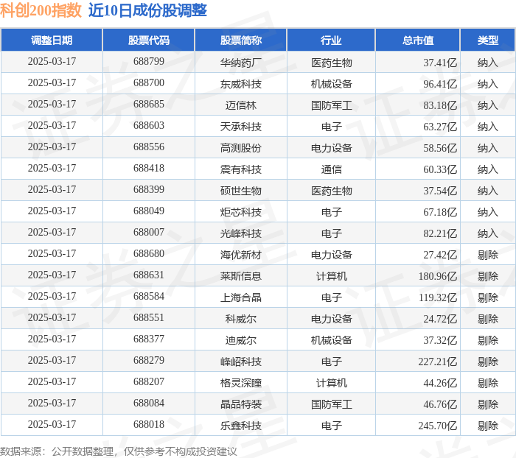
Task: Select stock name 震有科技
Action: click(241, 169)
